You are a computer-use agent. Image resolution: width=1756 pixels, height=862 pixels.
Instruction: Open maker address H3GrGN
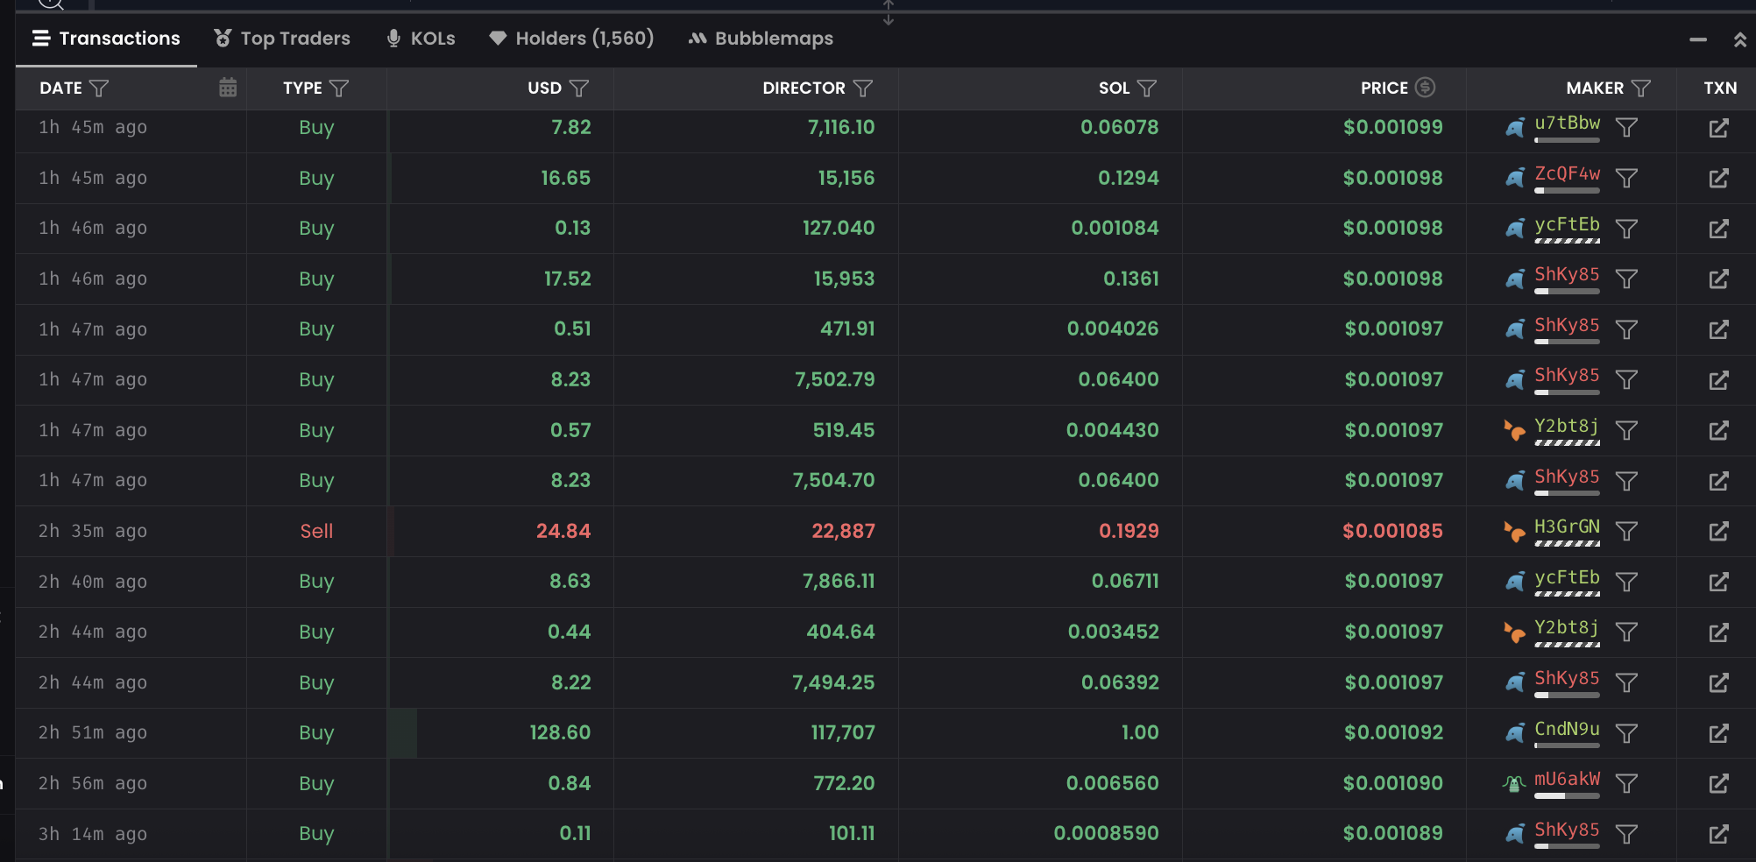click(x=1567, y=526)
